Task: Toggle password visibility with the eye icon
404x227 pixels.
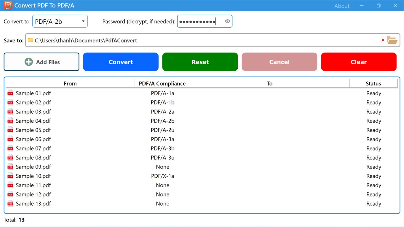Action: click(227, 21)
